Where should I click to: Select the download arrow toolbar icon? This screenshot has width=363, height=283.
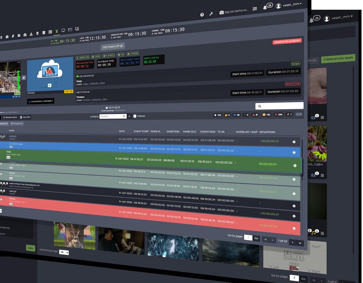pyautogui.click(x=31, y=34)
